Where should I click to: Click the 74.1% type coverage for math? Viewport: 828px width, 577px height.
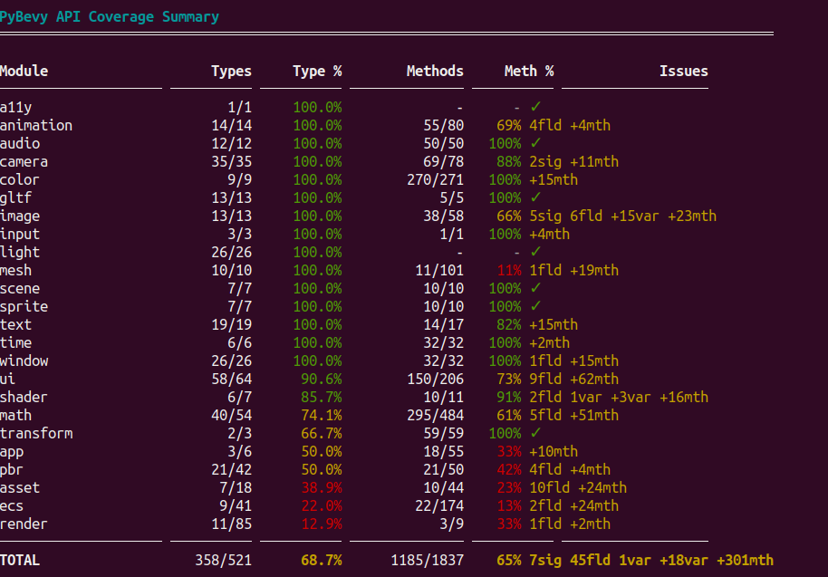click(322, 416)
